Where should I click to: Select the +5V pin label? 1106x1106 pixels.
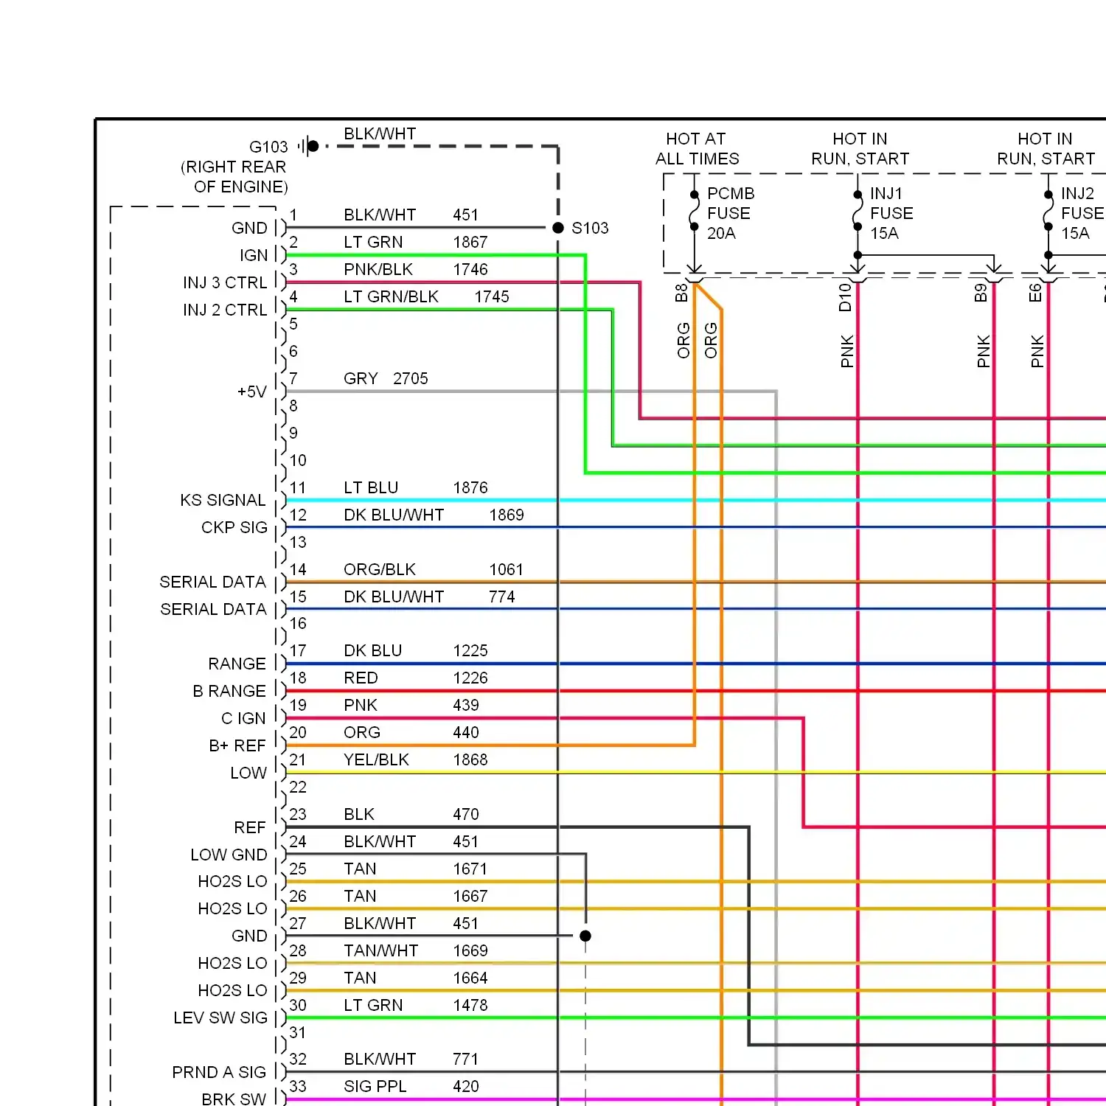point(252,392)
